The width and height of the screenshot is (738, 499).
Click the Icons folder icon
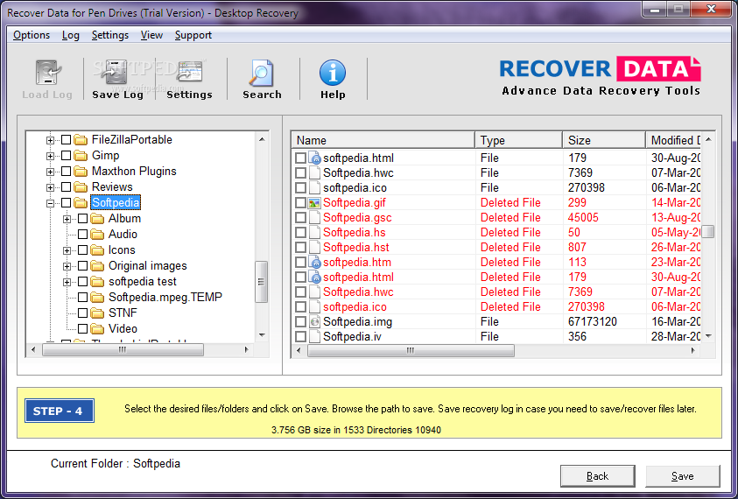pyautogui.click(x=97, y=250)
